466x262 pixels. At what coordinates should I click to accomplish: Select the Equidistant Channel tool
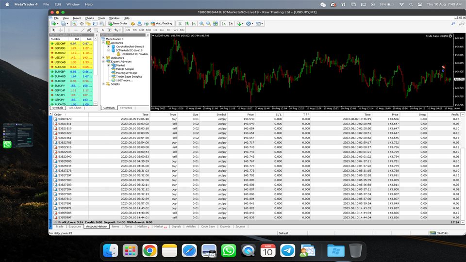pos(89,30)
